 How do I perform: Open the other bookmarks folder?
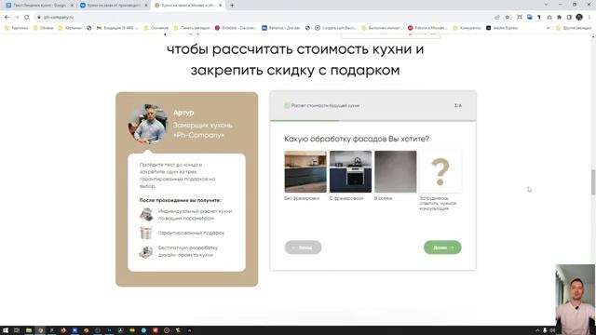pos(574,28)
